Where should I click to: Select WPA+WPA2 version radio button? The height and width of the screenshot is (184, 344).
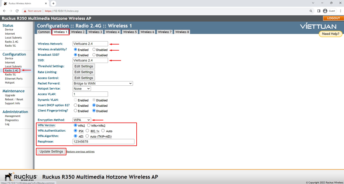pyautogui.click(x=89, y=126)
